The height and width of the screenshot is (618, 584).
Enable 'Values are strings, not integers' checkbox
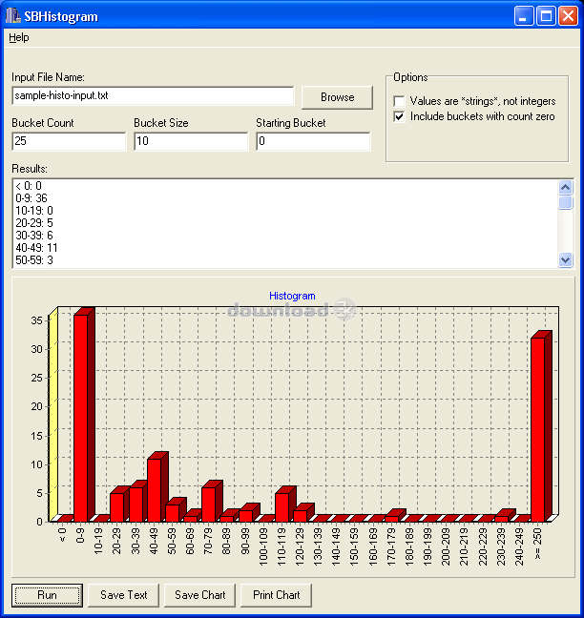point(400,101)
